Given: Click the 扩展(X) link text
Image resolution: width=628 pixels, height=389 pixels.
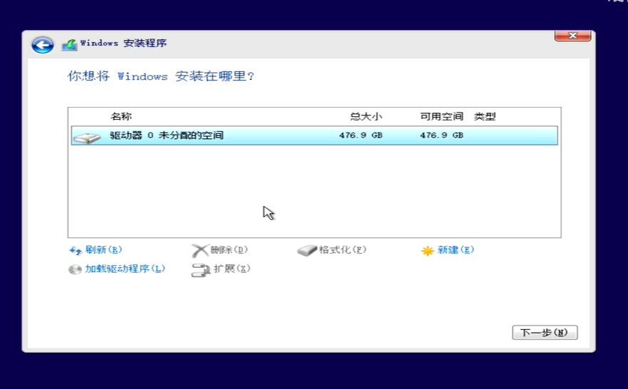Looking at the screenshot, I should [232, 269].
